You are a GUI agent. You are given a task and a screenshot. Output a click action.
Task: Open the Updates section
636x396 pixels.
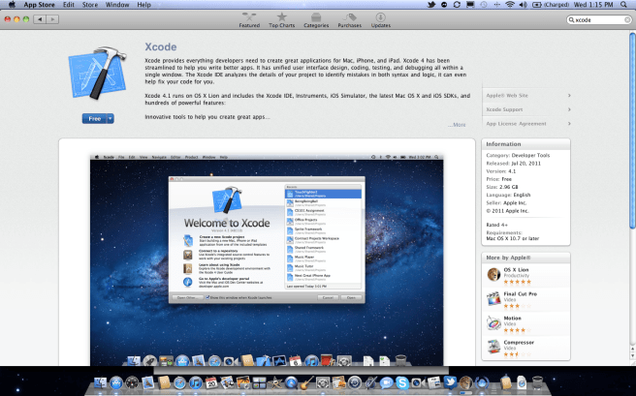tap(381, 19)
